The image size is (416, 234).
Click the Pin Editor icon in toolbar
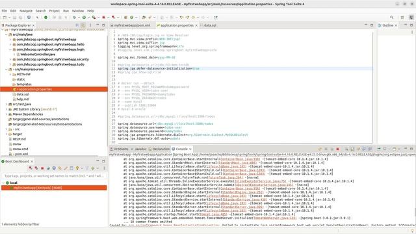click(216, 18)
